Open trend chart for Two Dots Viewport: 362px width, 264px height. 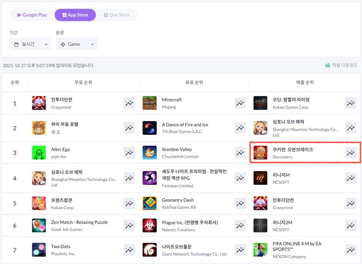(129, 250)
